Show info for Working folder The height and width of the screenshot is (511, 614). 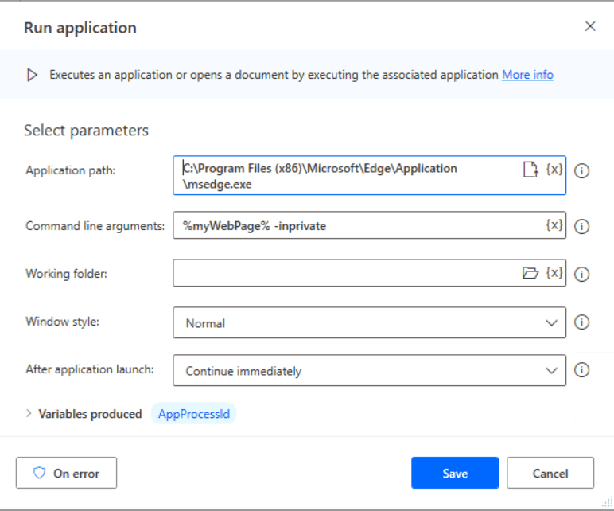coord(581,275)
